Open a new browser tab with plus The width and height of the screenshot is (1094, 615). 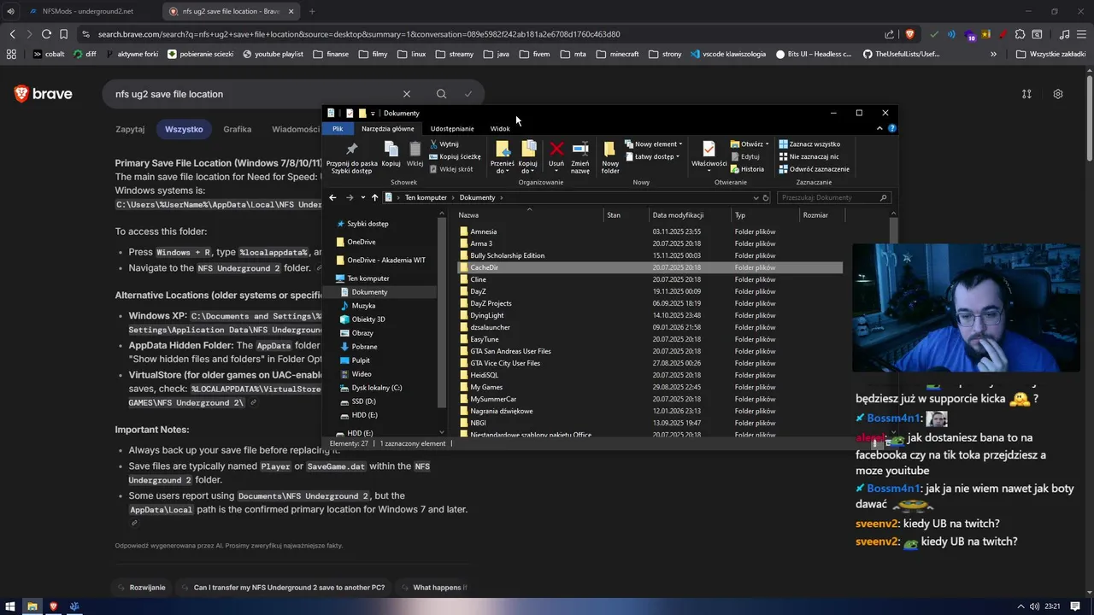(311, 11)
